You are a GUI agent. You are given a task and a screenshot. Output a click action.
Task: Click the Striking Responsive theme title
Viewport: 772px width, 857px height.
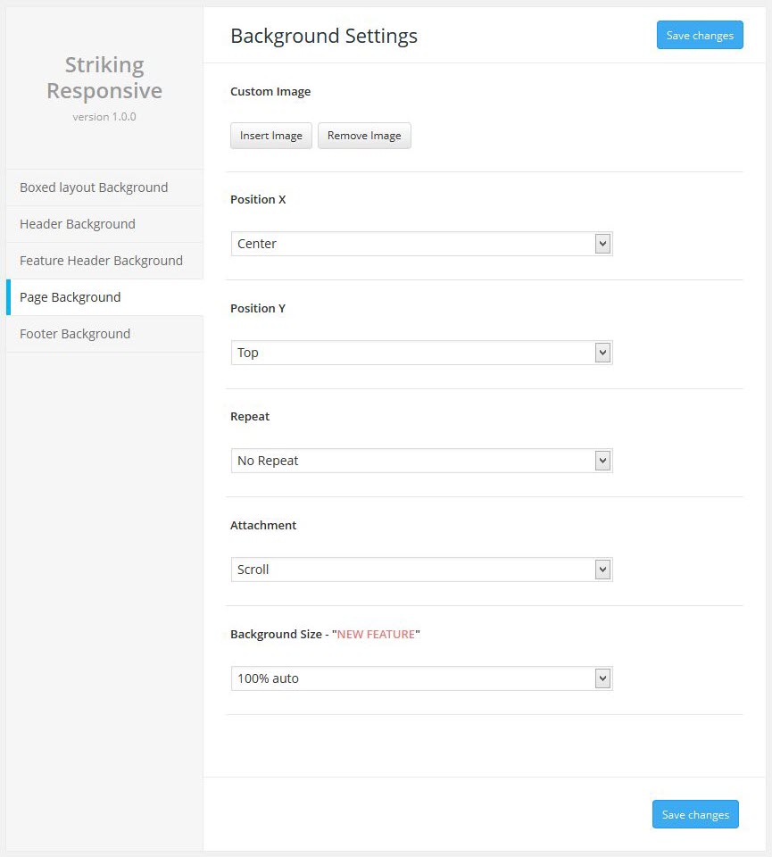104,78
